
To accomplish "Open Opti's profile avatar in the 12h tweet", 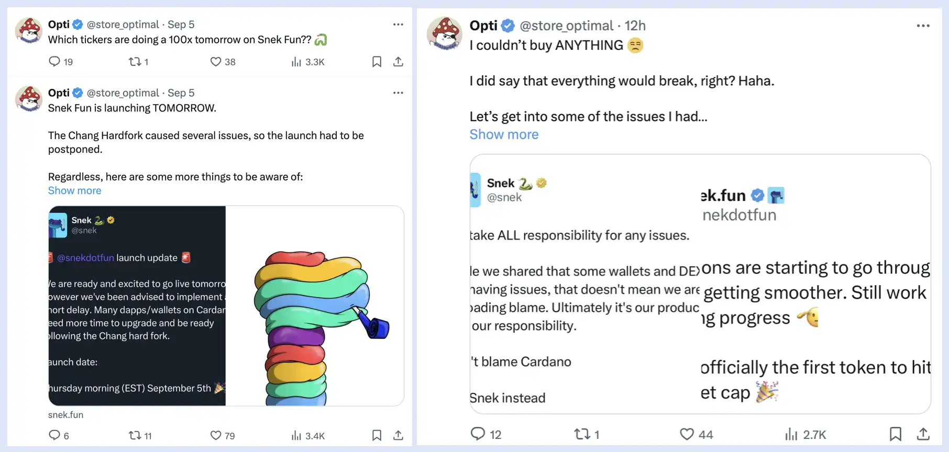I will [445, 34].
